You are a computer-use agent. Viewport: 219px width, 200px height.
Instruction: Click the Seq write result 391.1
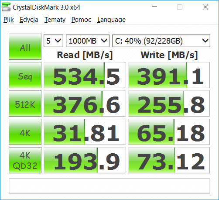click(169, 75)
